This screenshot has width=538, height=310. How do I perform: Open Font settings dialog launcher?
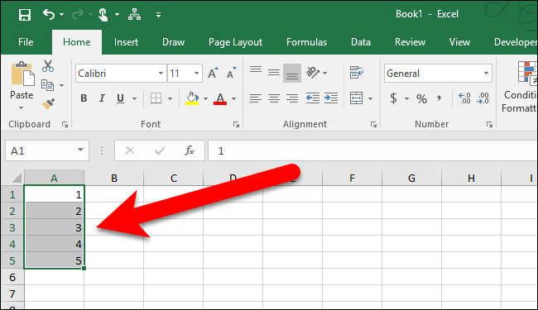[x=236, y=125]
